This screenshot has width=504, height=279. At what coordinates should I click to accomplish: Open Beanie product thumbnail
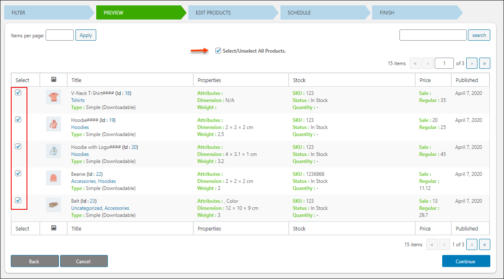[x=54, y=178]
